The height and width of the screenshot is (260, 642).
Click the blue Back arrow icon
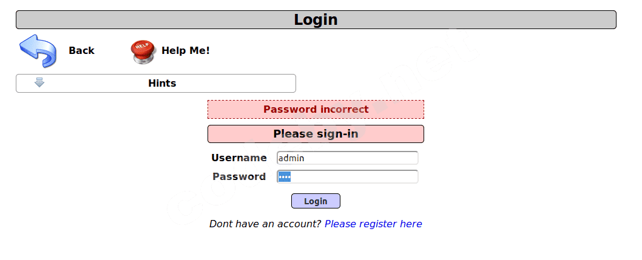pos(38,51)
